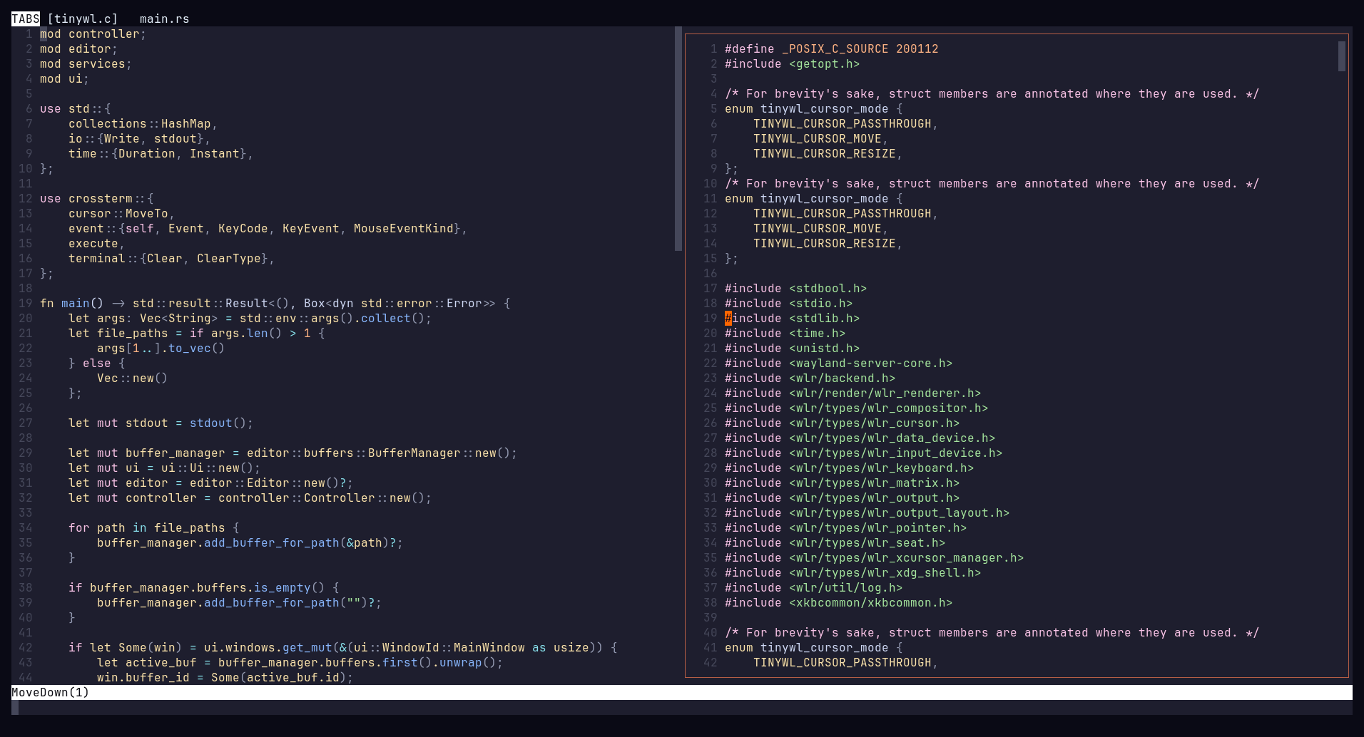The image size is (1364, 737).
Task: Click the command line input area
Action: coord(682,707)
